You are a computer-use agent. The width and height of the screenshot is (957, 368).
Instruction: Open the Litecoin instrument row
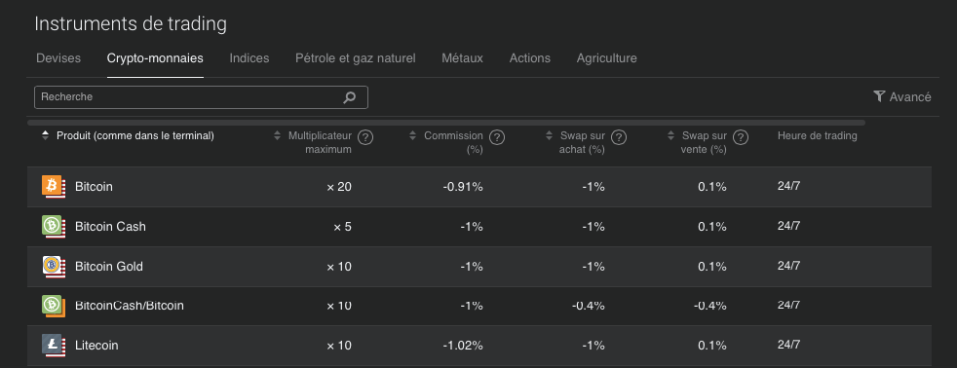tap(479, 346)
